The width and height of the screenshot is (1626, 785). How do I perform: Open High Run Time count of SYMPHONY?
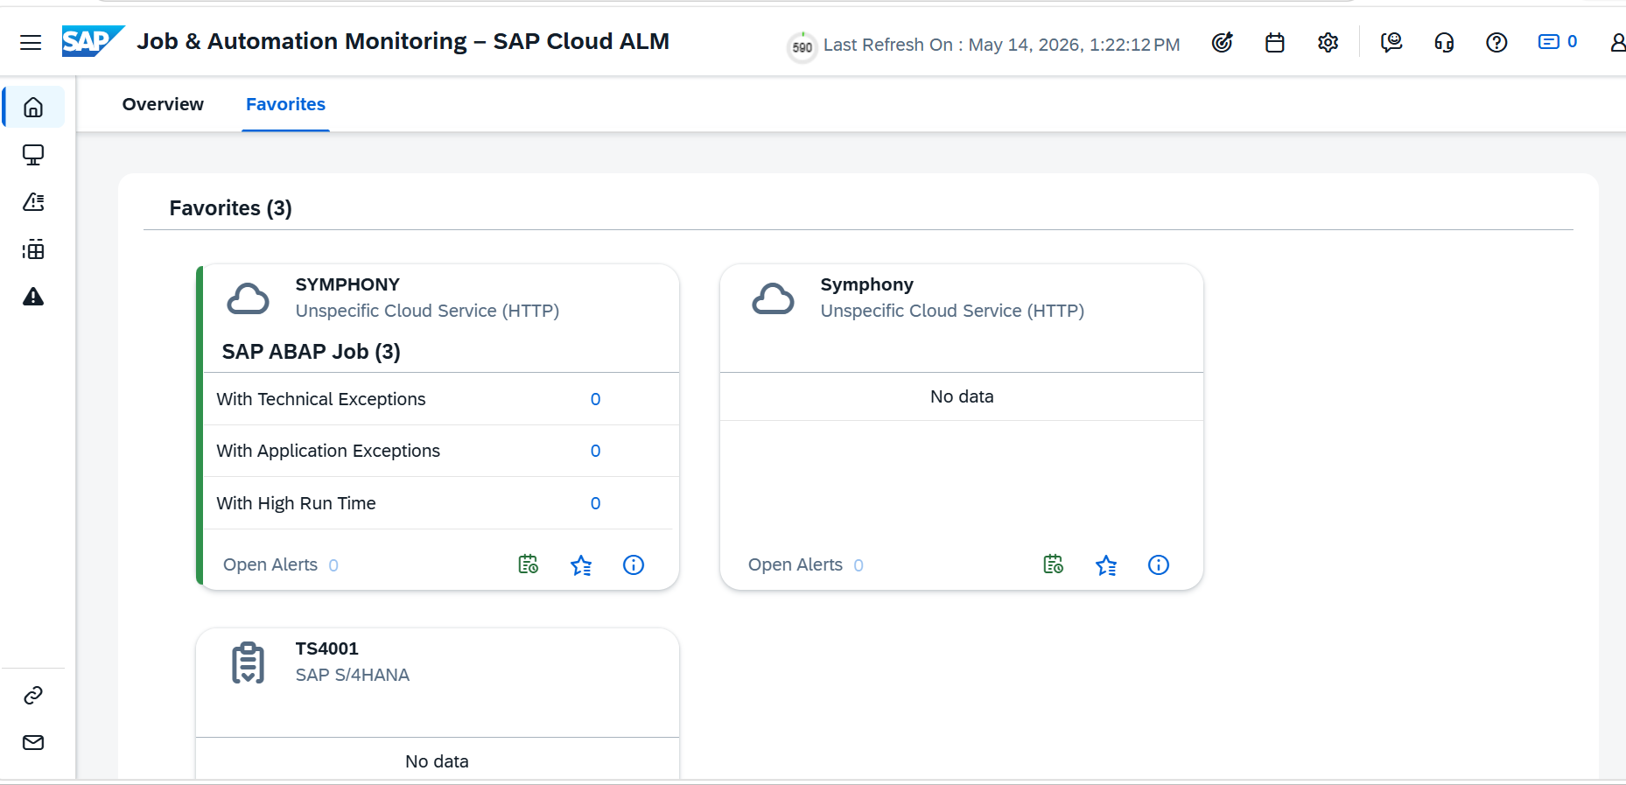(x=595, y=503)
